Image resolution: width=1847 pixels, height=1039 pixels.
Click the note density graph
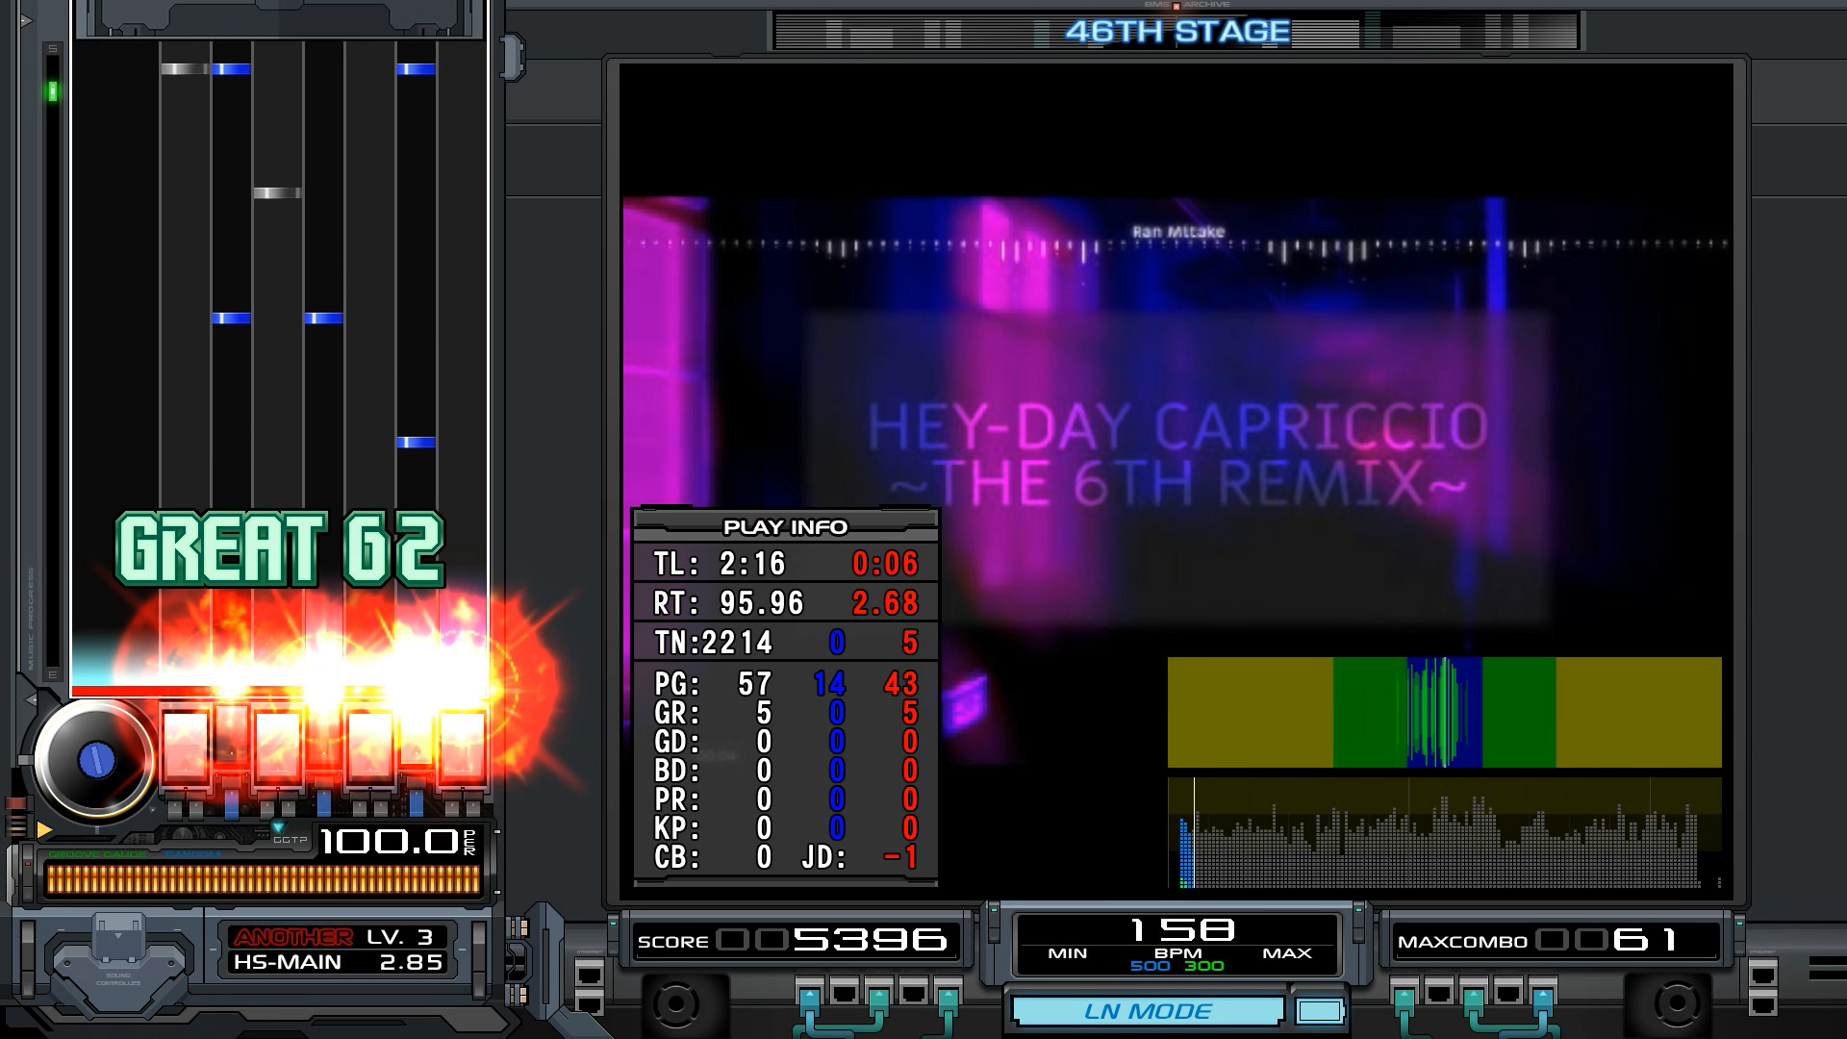pos(1443,833)
